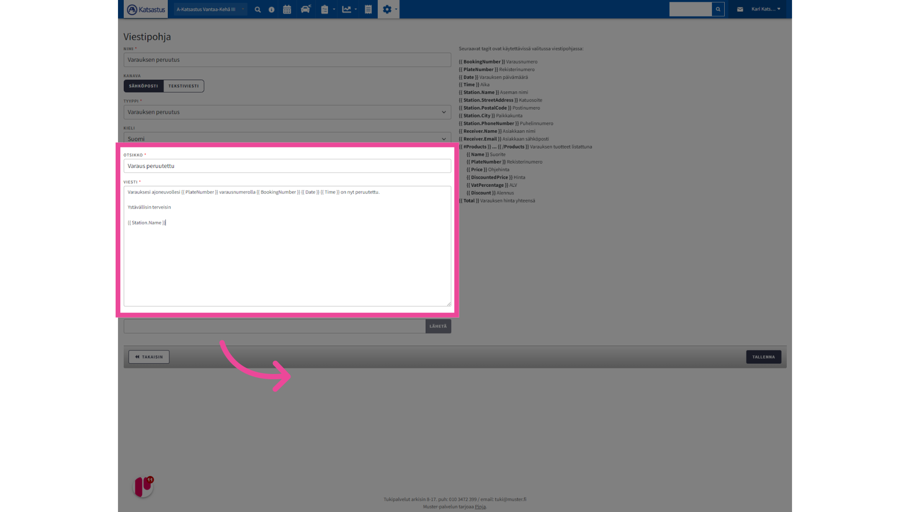
Task: Select the Sähköposti channel toggle
Action: click(144, 86)
